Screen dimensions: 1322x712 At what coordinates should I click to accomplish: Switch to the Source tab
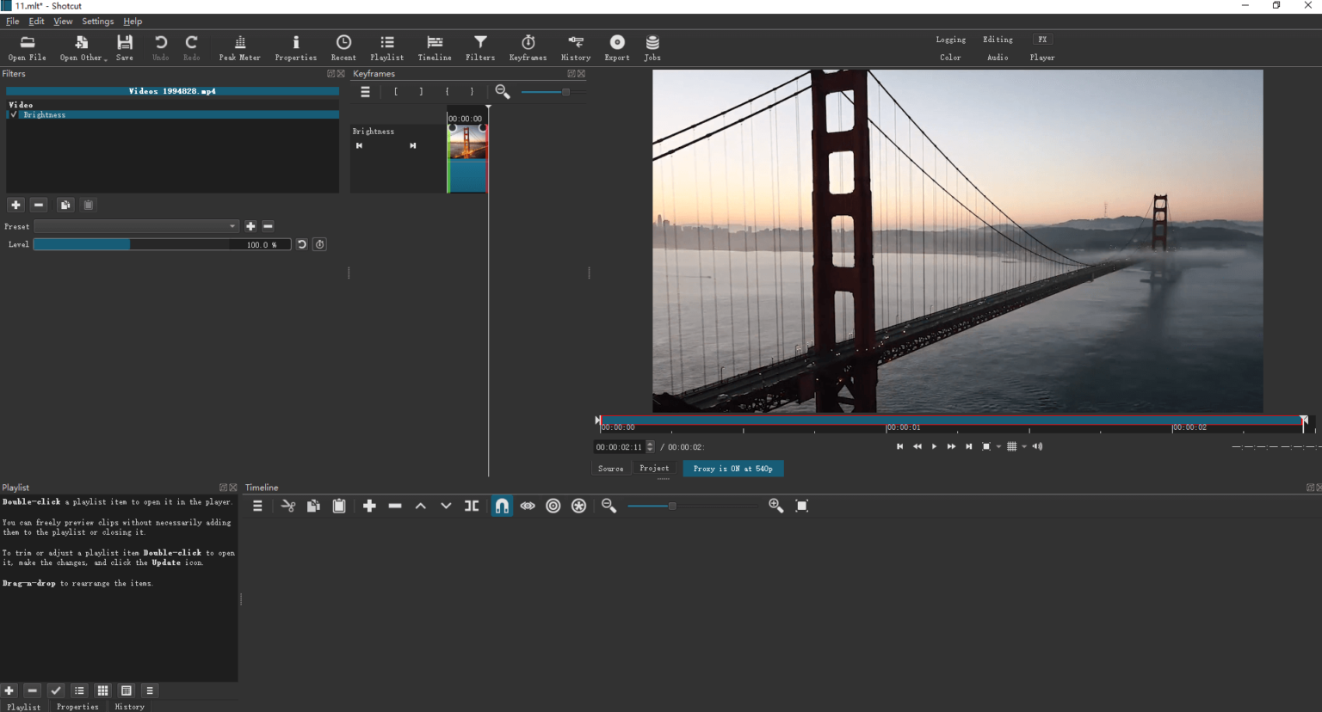click(x=610, y=469)
